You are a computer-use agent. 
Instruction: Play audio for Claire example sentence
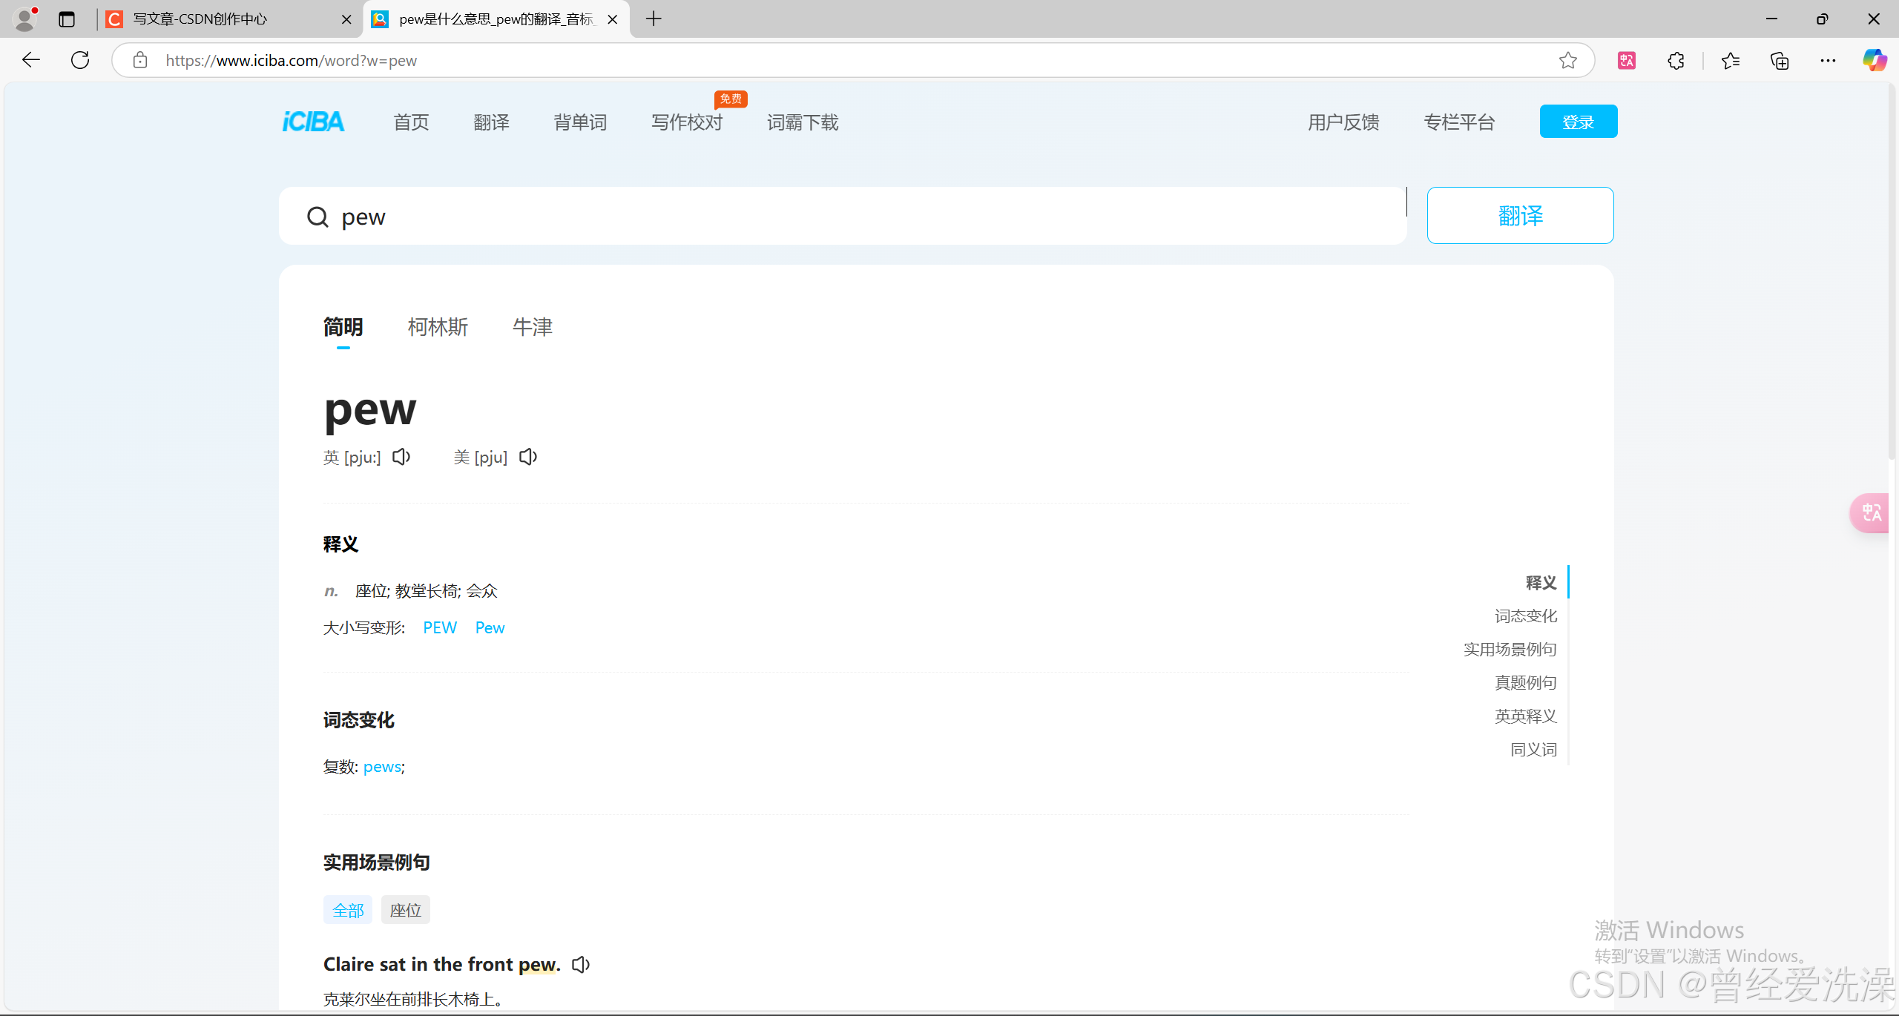point(581,964)
